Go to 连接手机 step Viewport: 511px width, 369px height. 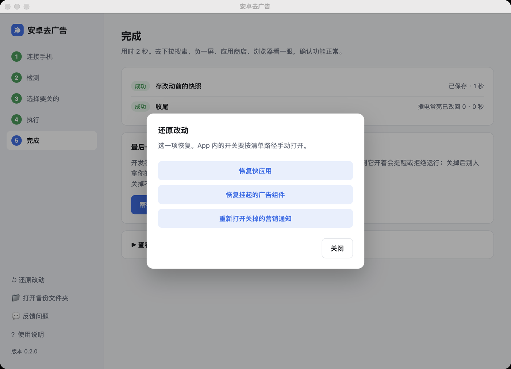click(52, 57)
